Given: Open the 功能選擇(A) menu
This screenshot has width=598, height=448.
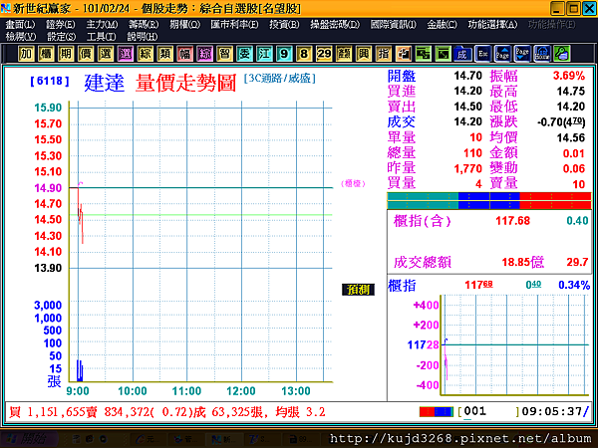Looking at the screenshot, I should 492,24.
